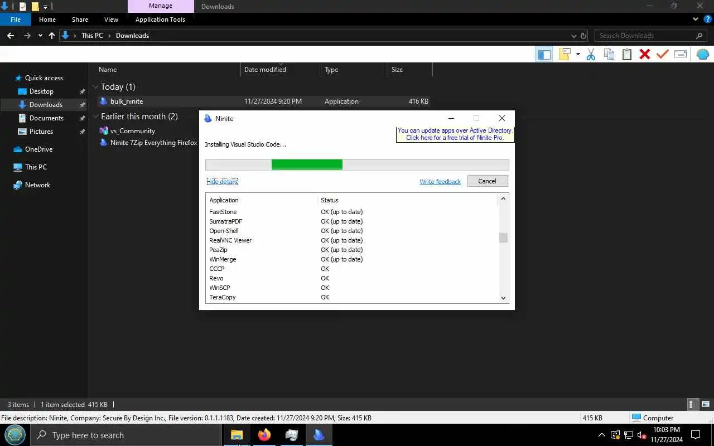Click the Paste clipboard icon in toolbar
Image resolution: width=714 pixels, height=446 pixels.
click(627, 54)
